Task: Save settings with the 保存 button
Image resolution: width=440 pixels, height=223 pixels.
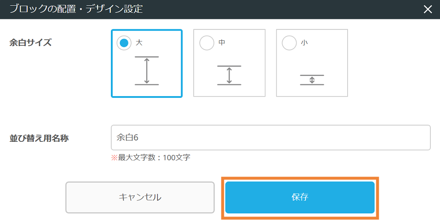Action: tap(300, 198)
